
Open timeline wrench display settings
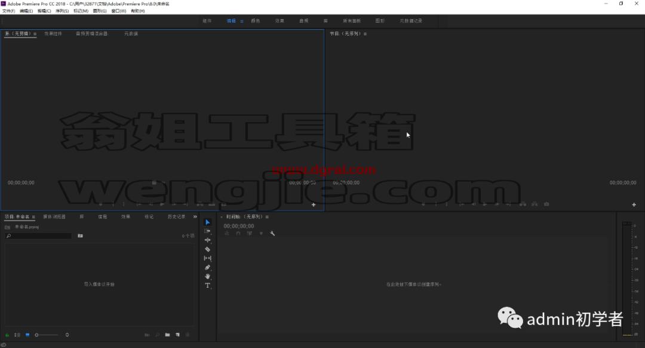point(272,233)
